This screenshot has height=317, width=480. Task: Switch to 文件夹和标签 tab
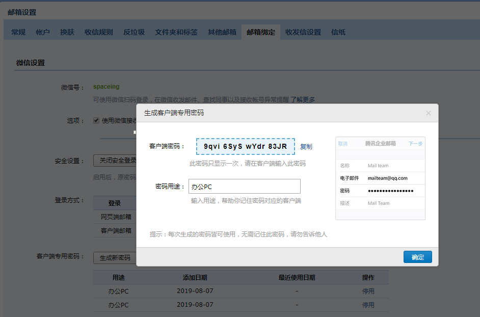click(x=176, y=32)
